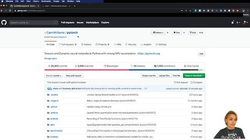Click the browser address bar
250x140 pixels.
tap(96, 10)
